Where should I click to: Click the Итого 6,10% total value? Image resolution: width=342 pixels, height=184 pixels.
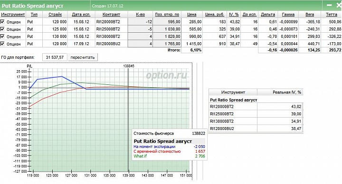196,50
